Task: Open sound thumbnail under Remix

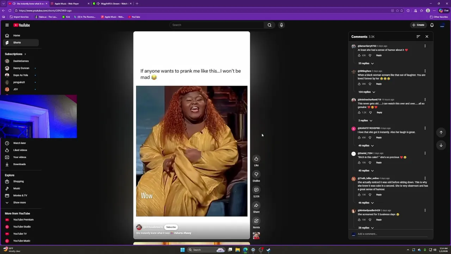Action: point(256,235)
